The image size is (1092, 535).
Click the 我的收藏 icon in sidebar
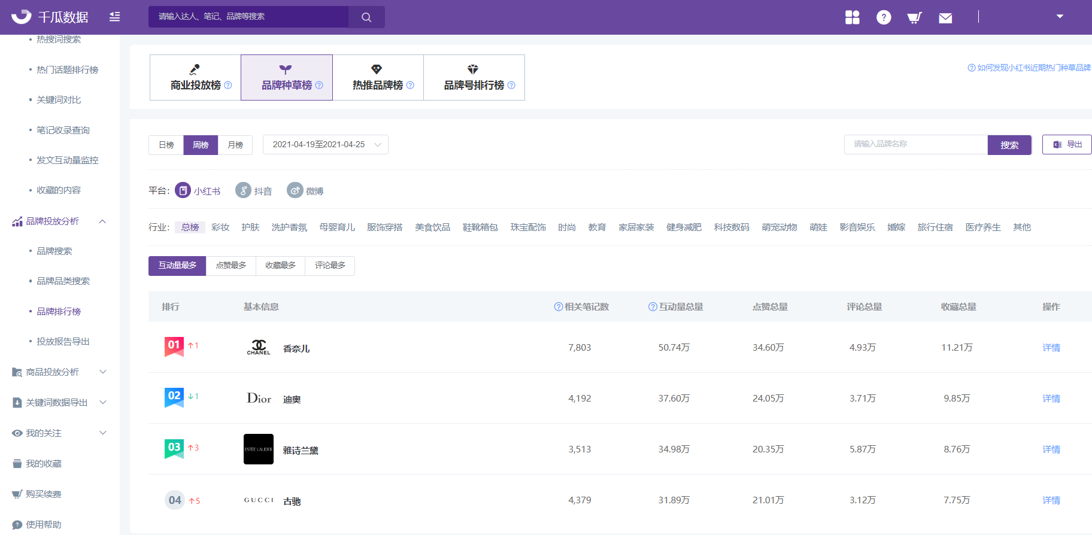[17, 464]
